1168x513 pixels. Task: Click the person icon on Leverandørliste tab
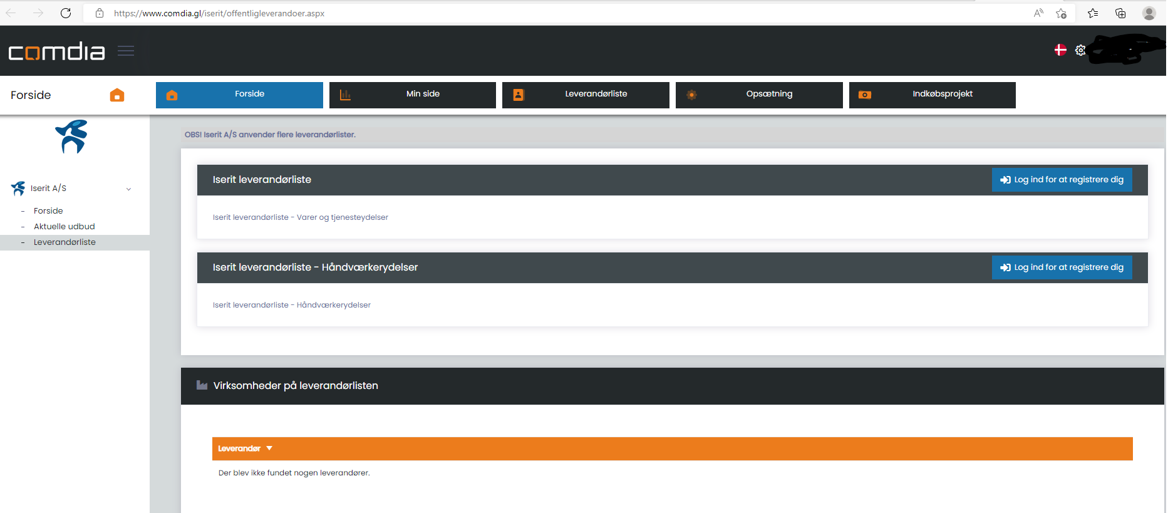click(x=519, y=95)
